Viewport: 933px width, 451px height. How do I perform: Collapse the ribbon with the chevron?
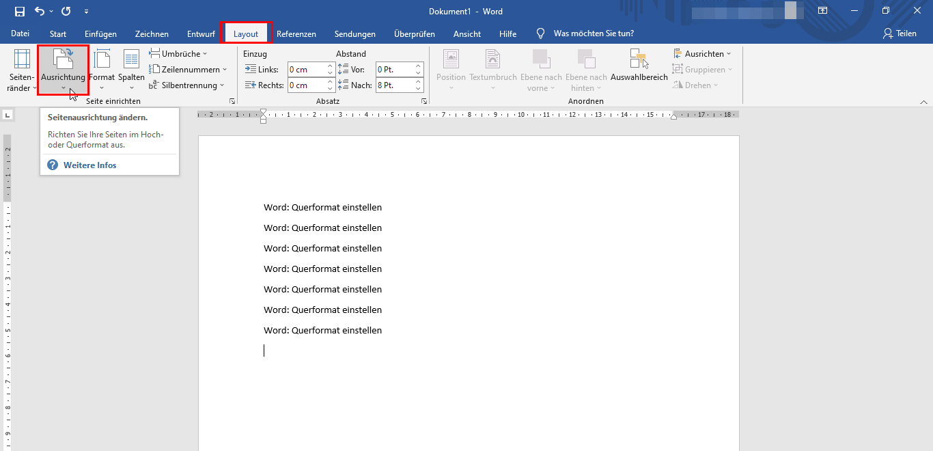[923, 101]
